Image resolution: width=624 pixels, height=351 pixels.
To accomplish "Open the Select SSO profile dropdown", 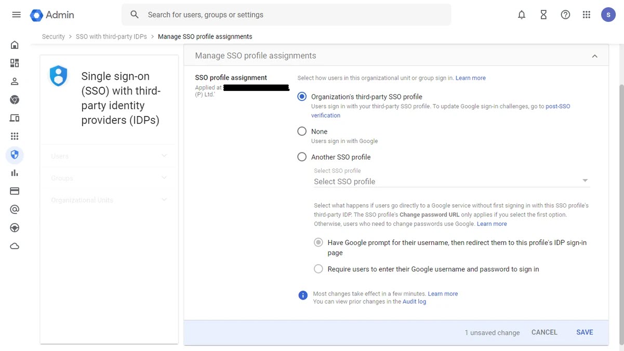I will [452, 181].
